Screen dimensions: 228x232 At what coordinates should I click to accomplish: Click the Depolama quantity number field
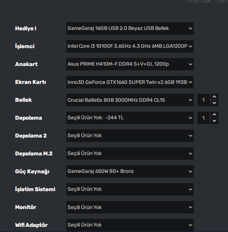pyautogui.click(x=204, y=118)
